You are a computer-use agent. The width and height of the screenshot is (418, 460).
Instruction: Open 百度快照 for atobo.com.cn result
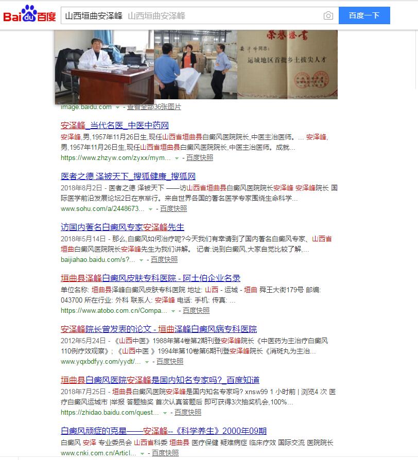[196, 310]
